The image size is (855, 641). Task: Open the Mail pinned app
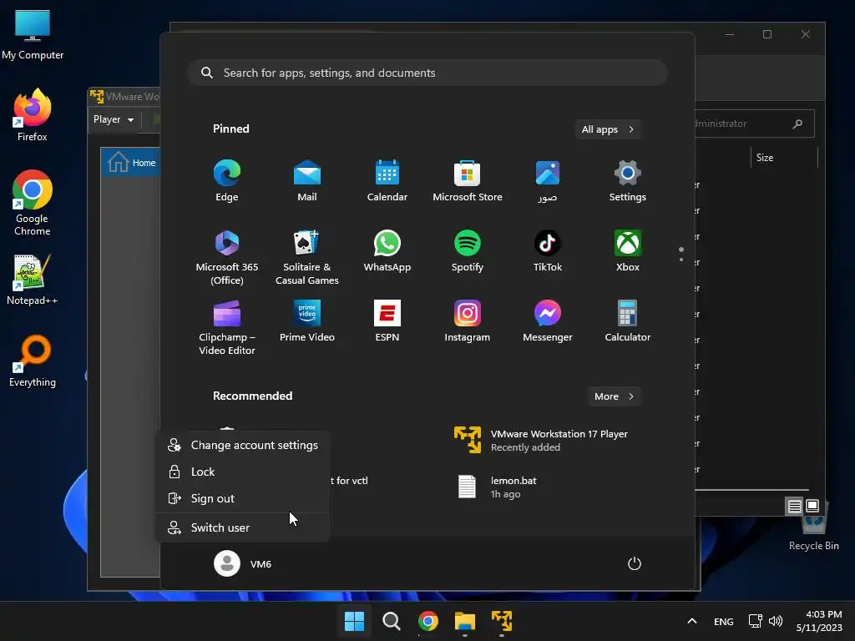(307, 181)
